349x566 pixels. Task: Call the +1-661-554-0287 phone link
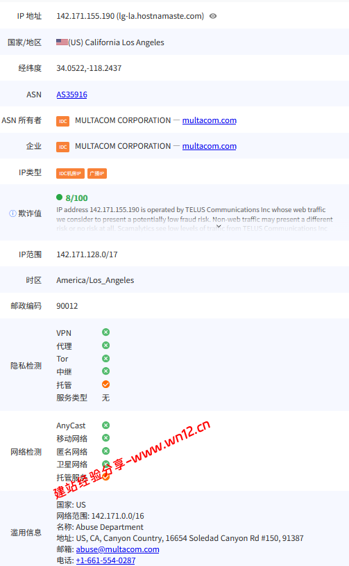click(x=105, y=560)
